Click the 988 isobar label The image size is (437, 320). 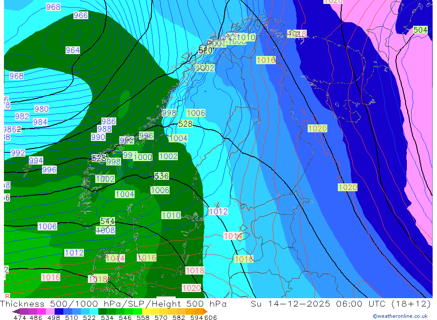click(x=104, y=129)
